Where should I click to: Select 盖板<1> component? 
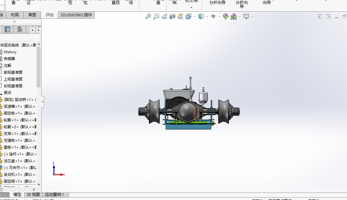(x=18, y=147)
